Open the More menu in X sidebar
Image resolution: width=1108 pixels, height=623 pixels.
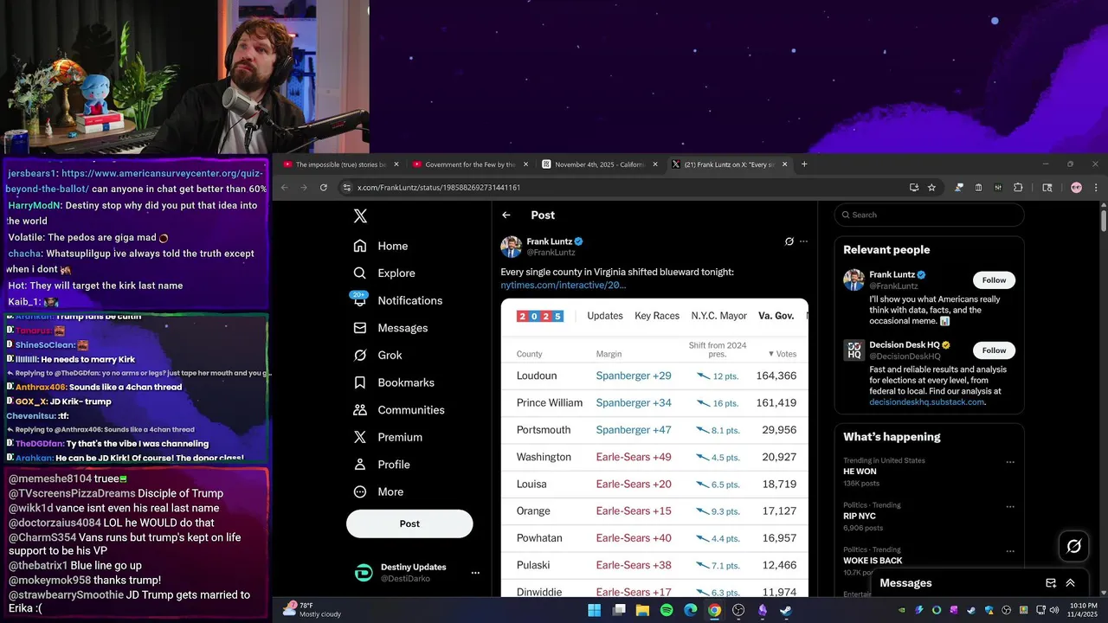tap(378, 492)
